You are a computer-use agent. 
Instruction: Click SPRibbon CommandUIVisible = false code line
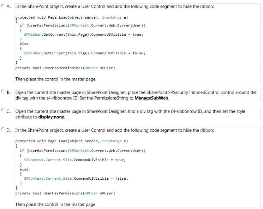[x=85, y=53]
